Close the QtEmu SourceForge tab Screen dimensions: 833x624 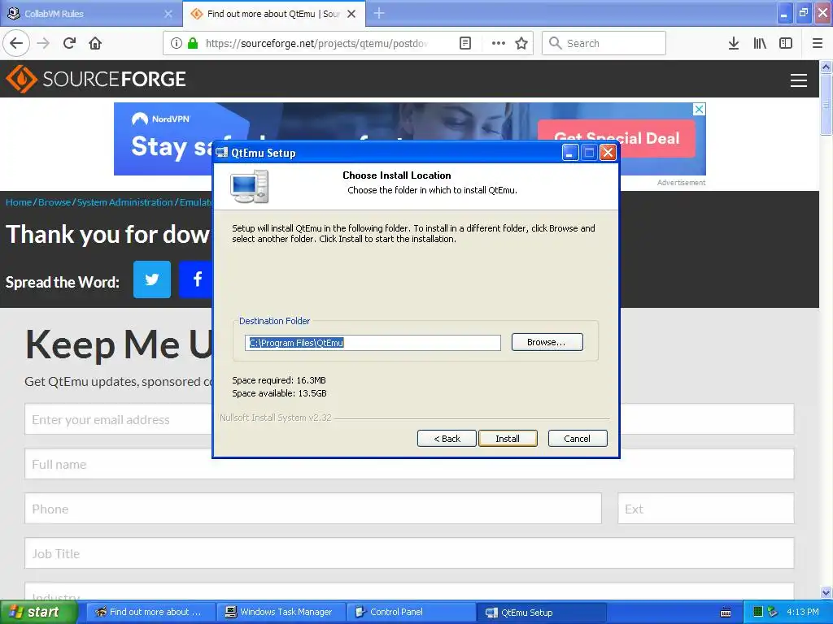pyautogui.click(x=351, y=14)
